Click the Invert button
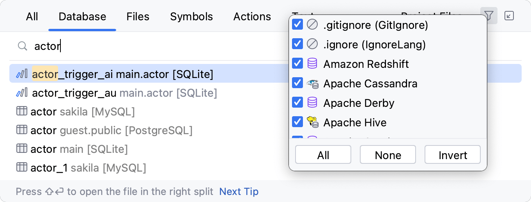The height and width of the screenshot is (202, 531). tap(452, 155)
